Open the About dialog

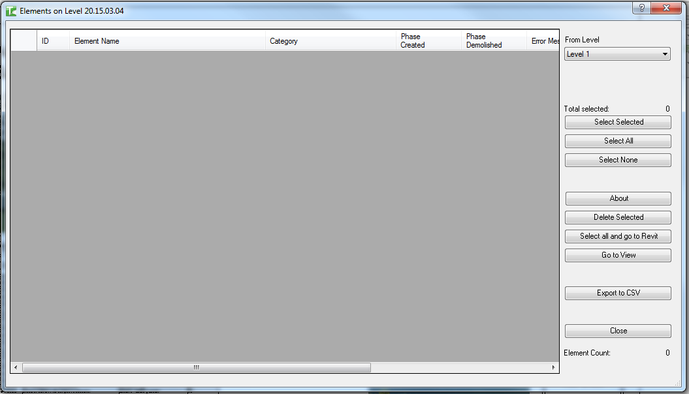[618, 198]
